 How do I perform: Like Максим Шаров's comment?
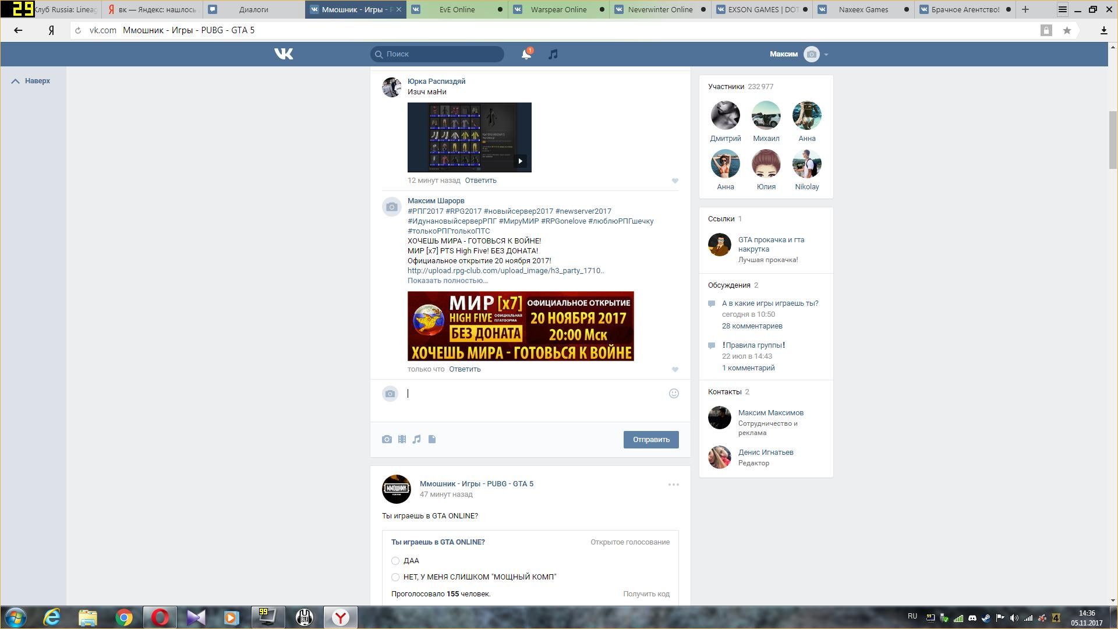click(675, 370)
